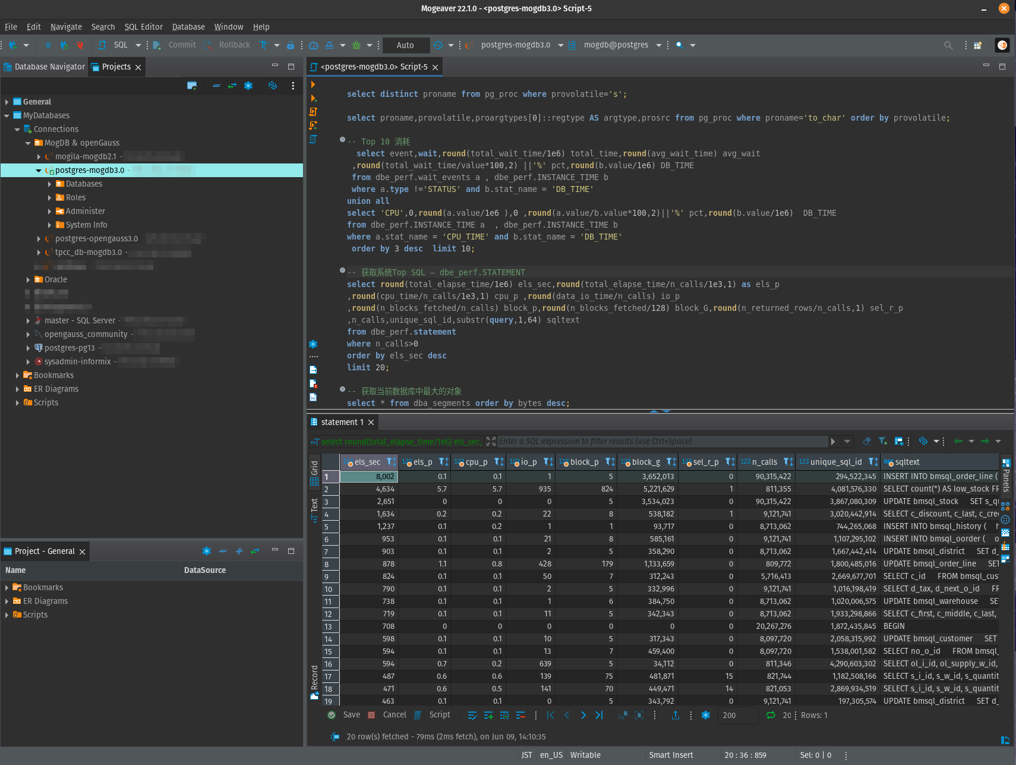Switch results view to Grid mode
The image size is (1016, 765).
[x=314, y=473]
